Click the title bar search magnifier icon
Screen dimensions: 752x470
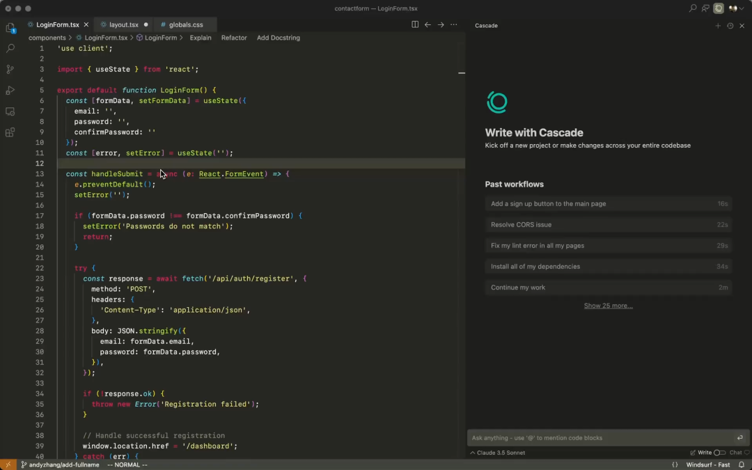tap(693, 8)
